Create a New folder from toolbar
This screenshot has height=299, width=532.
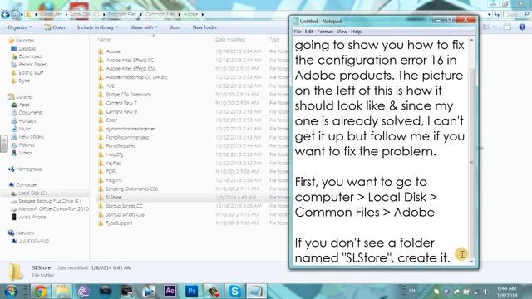204,27
